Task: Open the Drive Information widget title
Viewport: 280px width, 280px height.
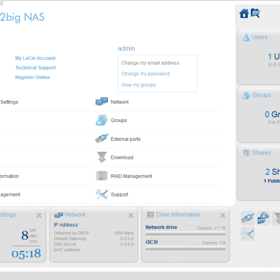Action: point(178,214)
